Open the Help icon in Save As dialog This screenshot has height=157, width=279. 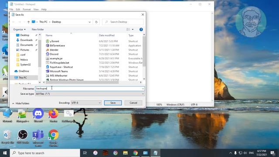point(141,29)
